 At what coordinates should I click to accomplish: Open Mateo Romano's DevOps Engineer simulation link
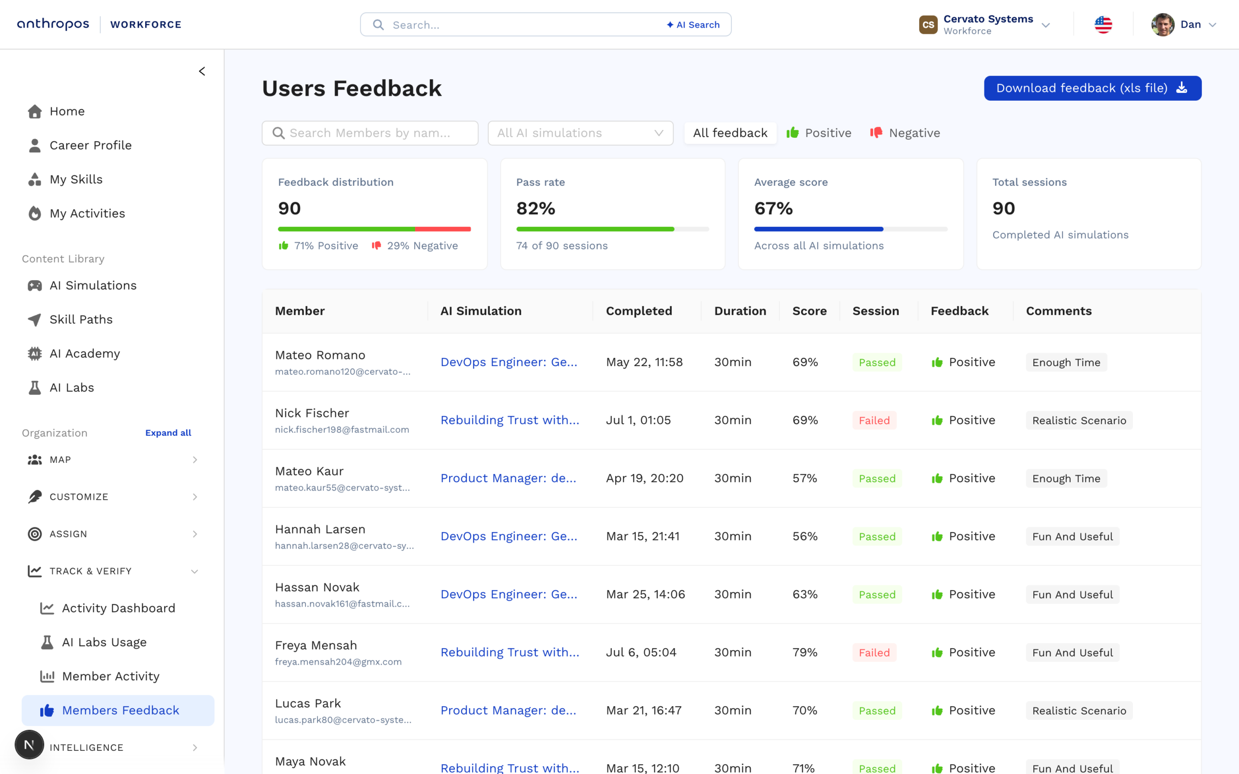tap(508, 362)
